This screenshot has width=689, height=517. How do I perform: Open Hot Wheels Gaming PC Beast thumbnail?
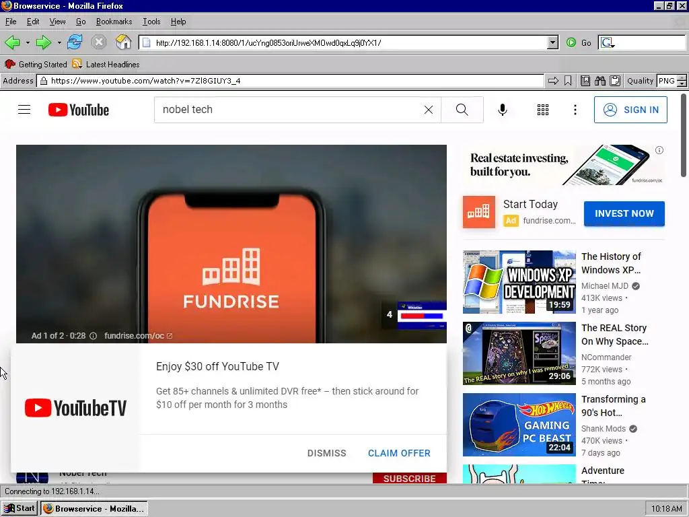coord(519,424)
